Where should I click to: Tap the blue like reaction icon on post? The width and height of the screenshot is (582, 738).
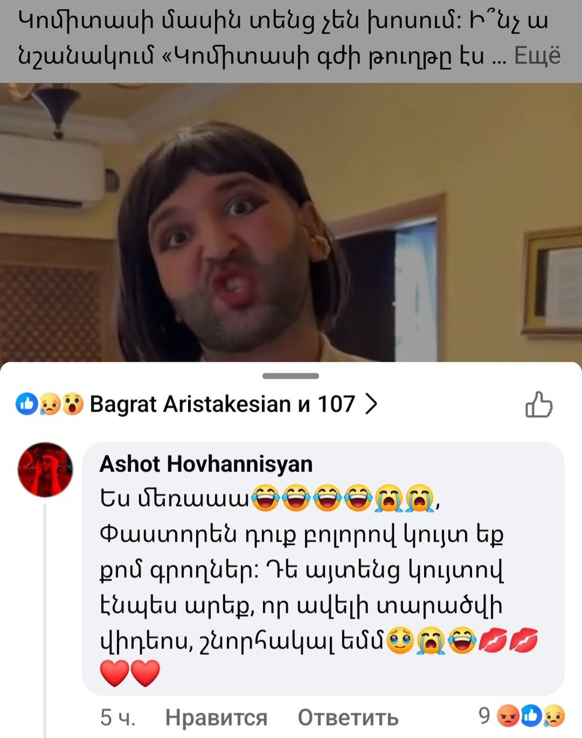26,405
